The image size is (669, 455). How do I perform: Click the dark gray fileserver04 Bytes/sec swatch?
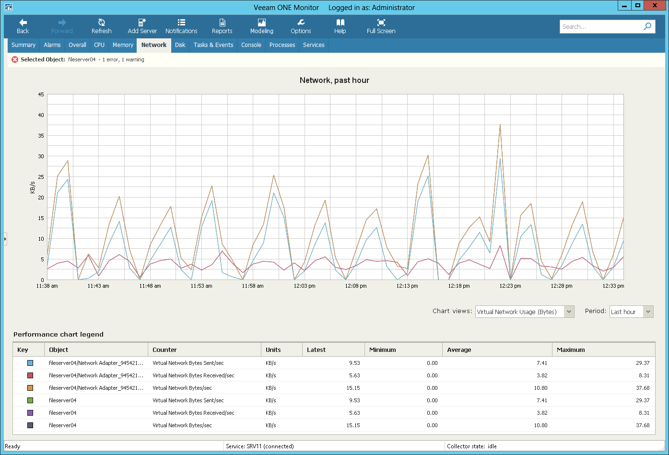(30, 425)
